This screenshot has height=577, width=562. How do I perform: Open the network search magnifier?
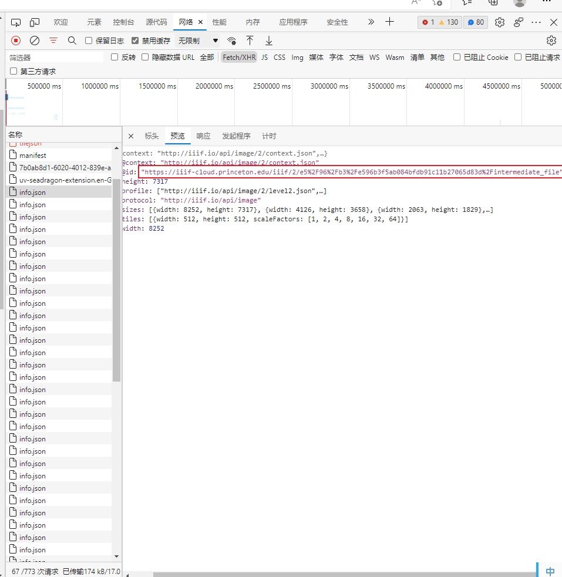point(72,41)
